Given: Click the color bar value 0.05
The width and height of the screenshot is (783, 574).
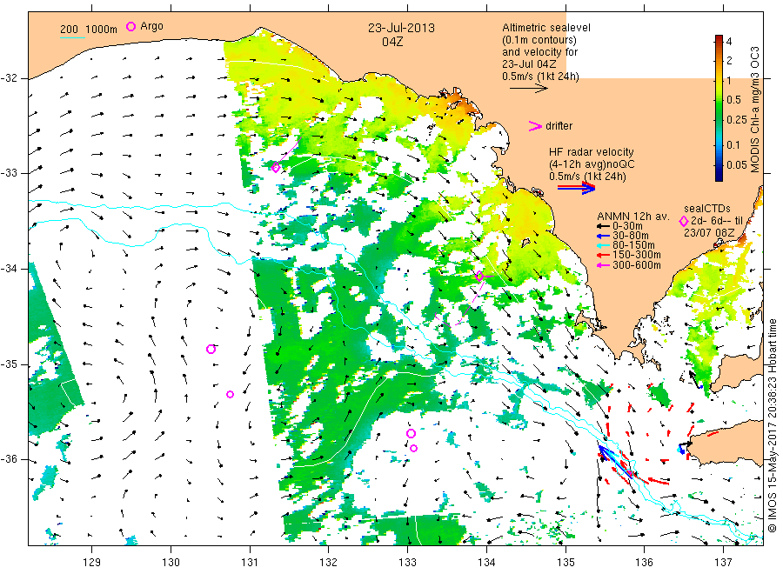Looking at the screenshot, I should click(737, 164).
